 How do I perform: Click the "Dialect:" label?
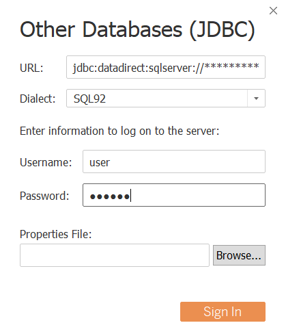(x=38, y=99)
